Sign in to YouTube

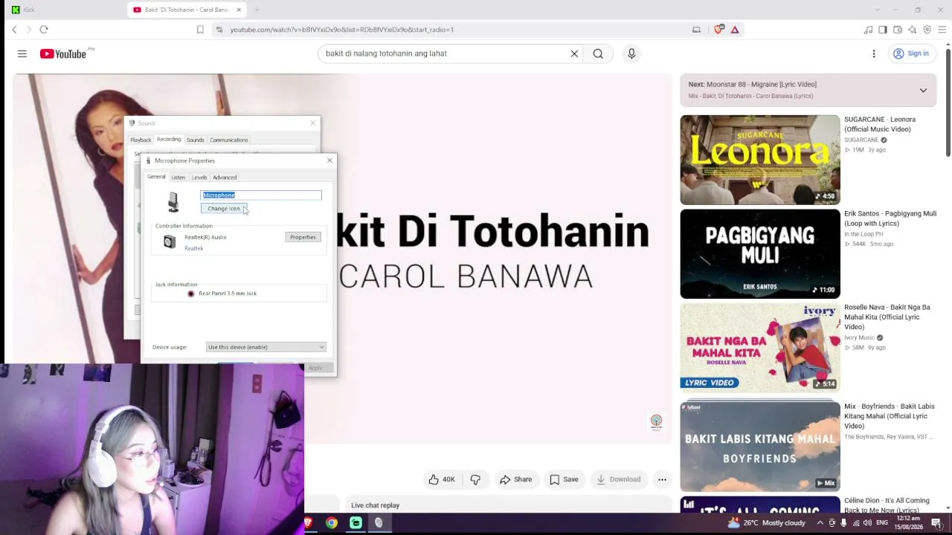tap(911, 53)
